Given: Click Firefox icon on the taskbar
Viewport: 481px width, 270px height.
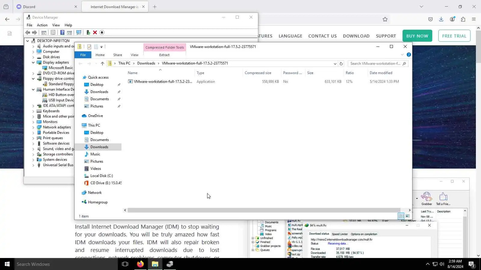Looking at the screenshot, I should tap(140, 264).
